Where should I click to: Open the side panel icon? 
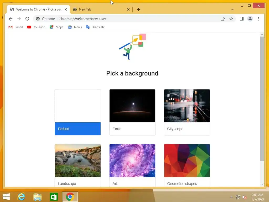tap(242, 19)
